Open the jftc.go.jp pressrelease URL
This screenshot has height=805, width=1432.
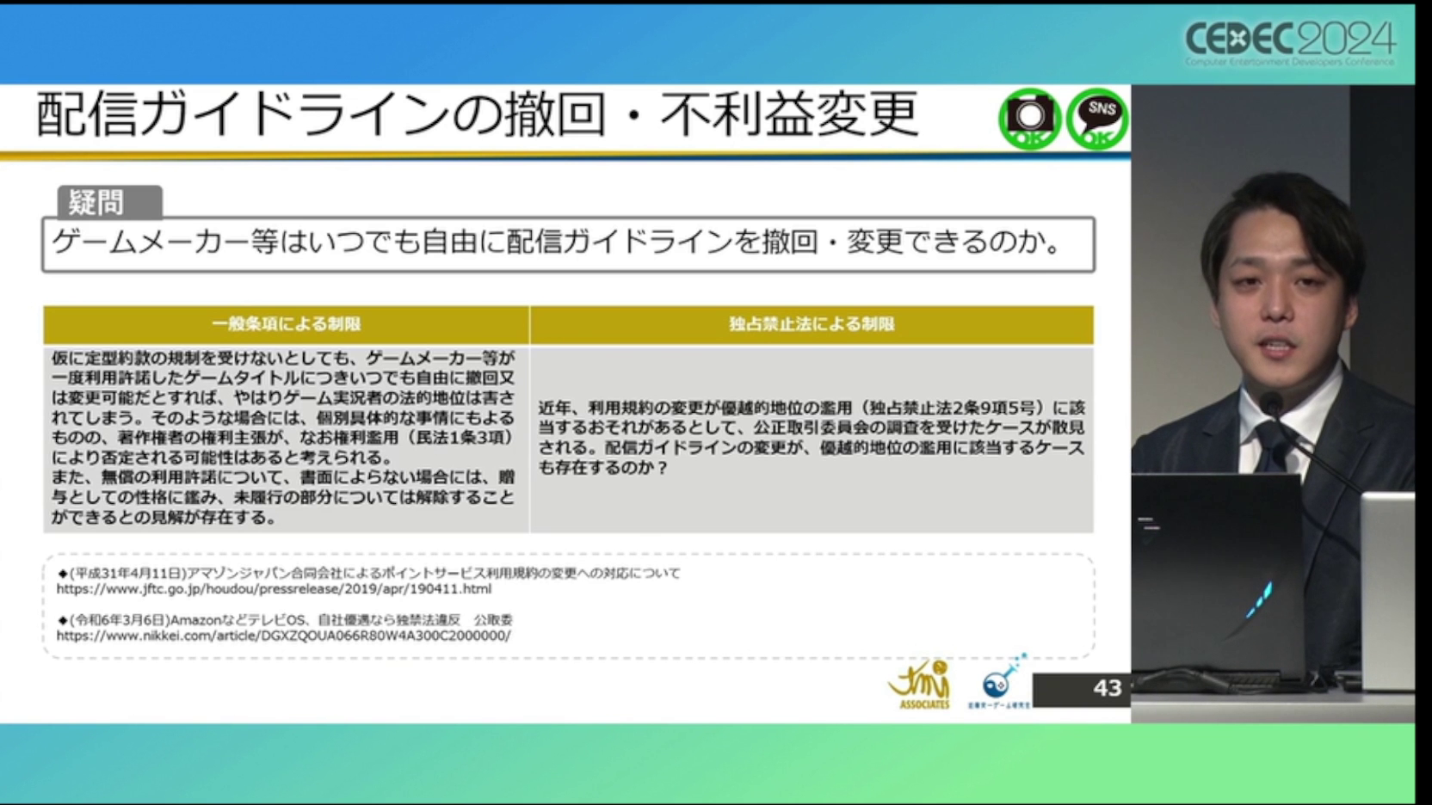pos(274,589)
